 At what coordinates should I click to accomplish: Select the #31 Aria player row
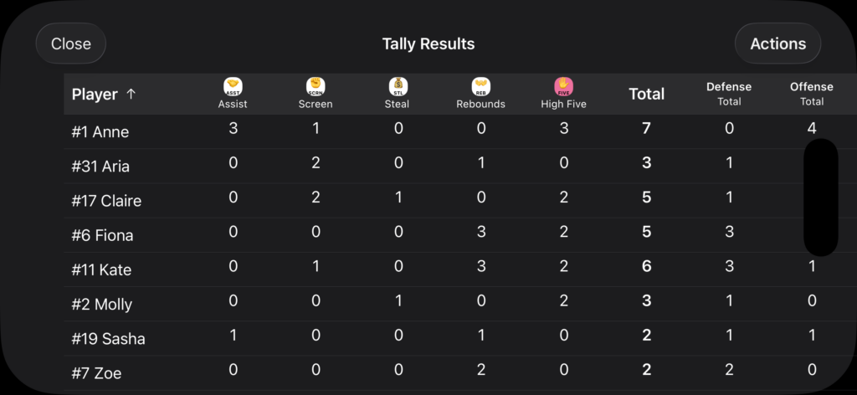coord(101,167)
